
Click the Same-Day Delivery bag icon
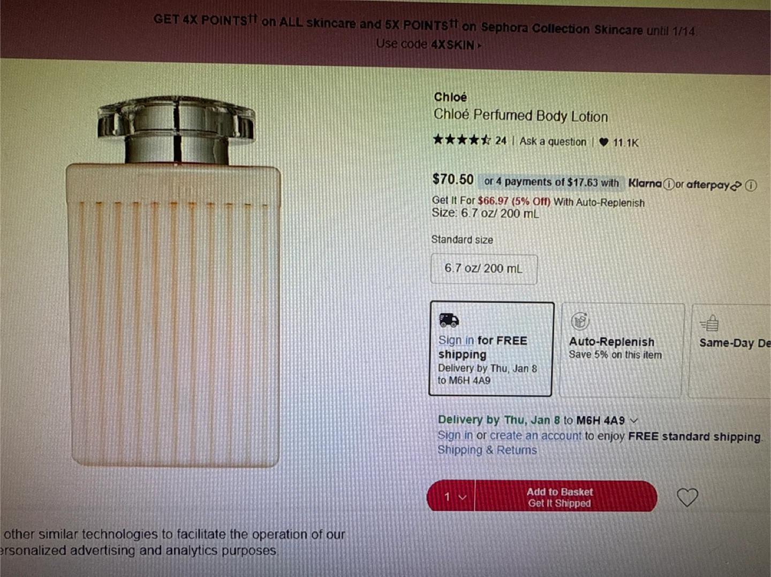click(x=709, y=322)
